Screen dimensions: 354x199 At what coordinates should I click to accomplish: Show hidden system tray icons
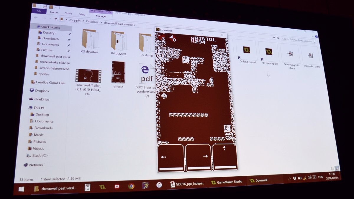289,178
